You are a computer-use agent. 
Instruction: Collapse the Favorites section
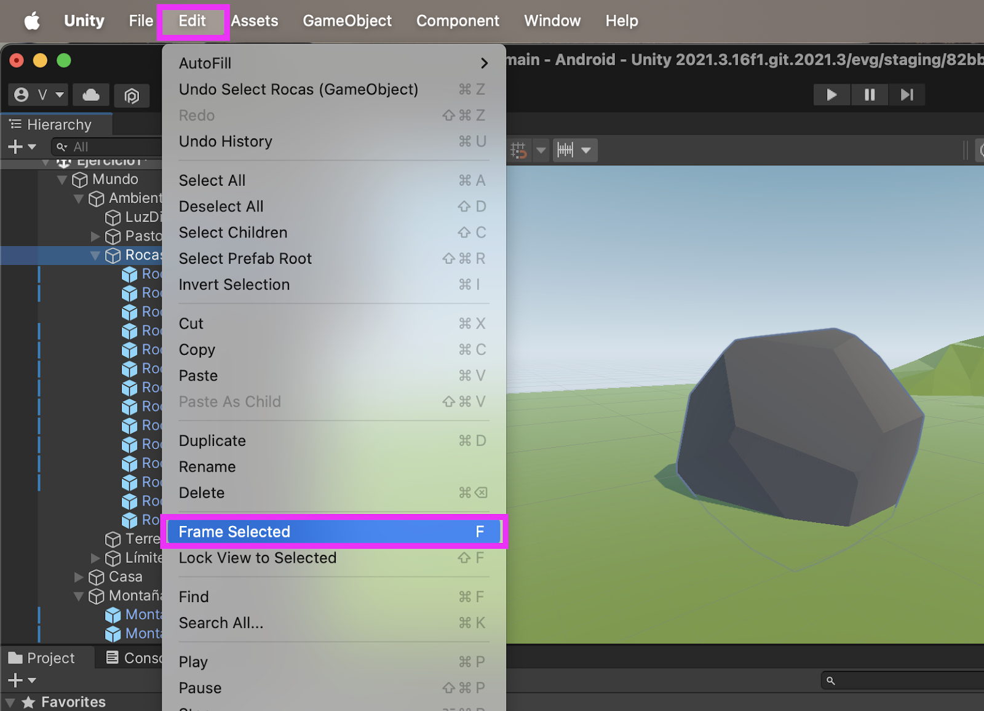click(10, 702)
